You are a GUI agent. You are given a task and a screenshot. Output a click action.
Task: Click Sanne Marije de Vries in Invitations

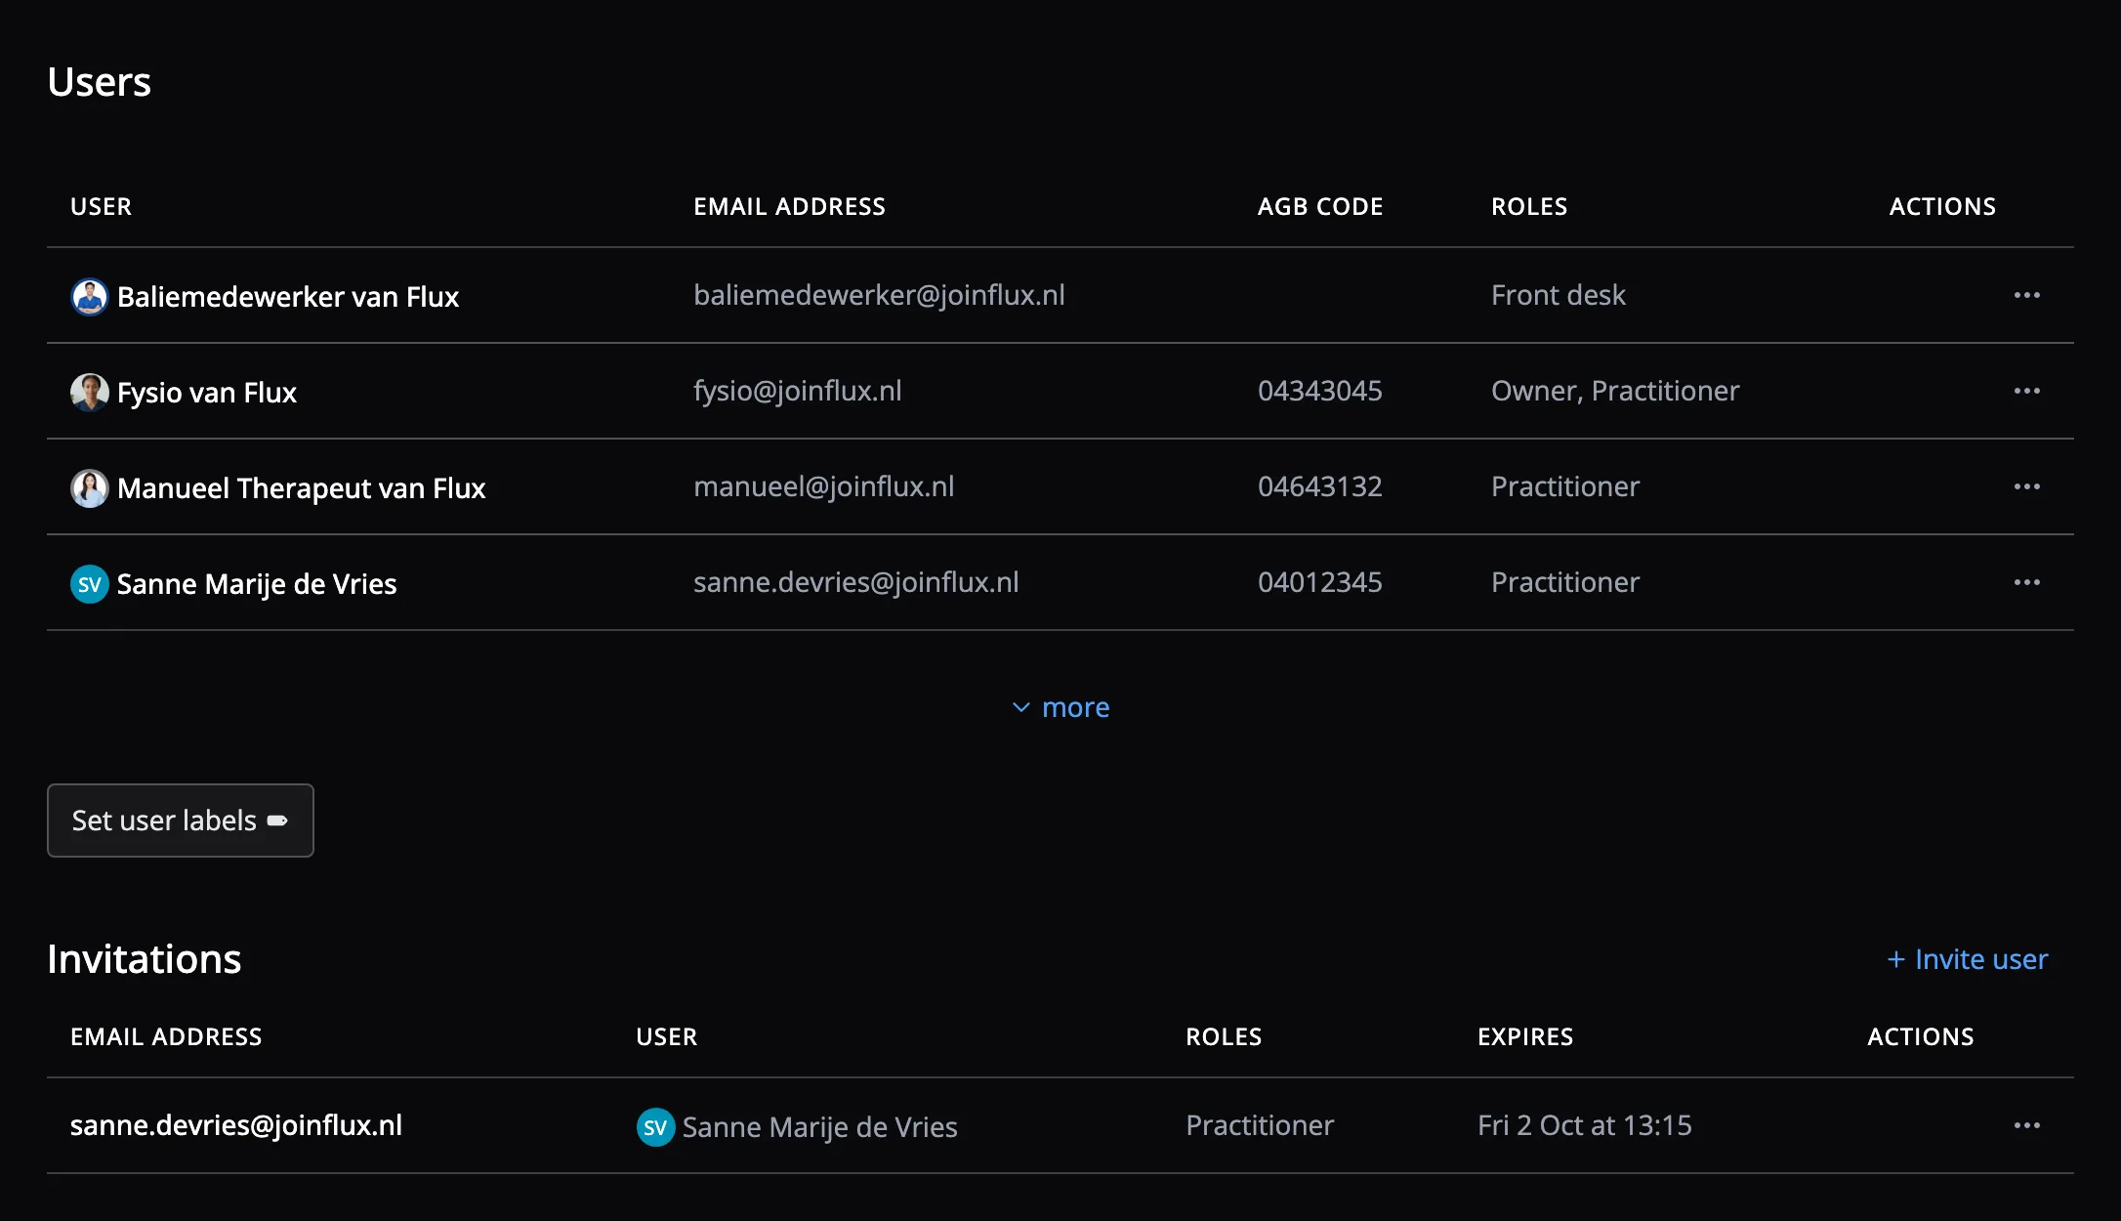click(x=820, y=1127)
